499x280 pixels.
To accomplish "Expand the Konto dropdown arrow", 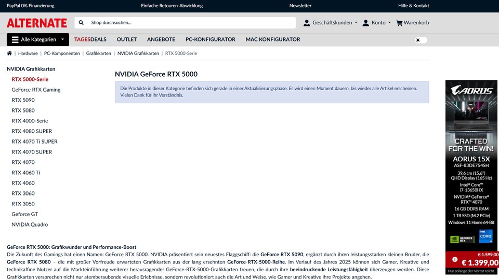I will pyautogui.click(x=390, y=23).
